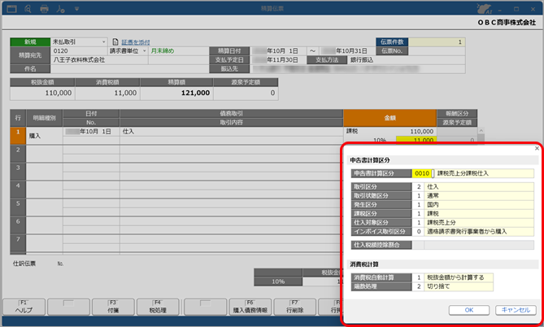Viewport: 544px width, 327px height.
Task: Click キャンセル in the dialog
Action: click(x=516, y=310)
